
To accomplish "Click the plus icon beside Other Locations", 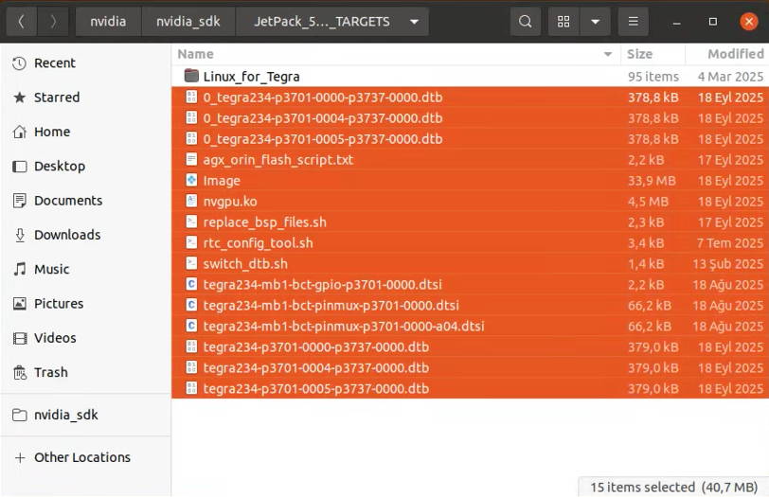I will [20, 457].
